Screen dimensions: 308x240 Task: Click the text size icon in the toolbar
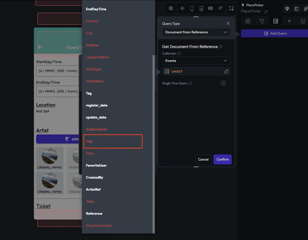coord(220,8)
